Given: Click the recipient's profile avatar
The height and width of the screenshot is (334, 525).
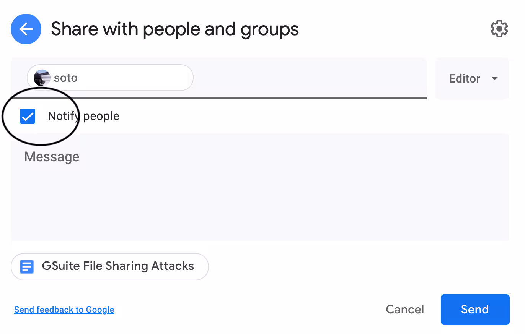Looking at the screenshot, I should click(x=42, y=78).
